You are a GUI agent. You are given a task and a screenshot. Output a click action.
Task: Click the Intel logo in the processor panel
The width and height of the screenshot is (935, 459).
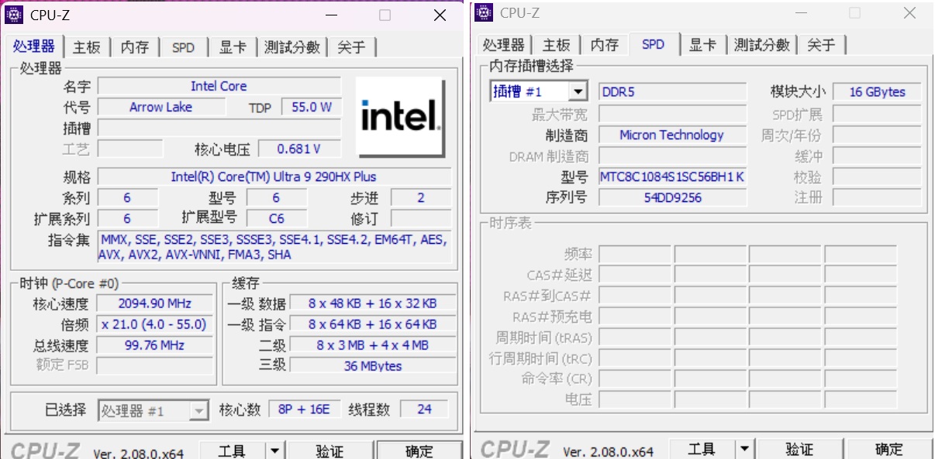(400, 117)
